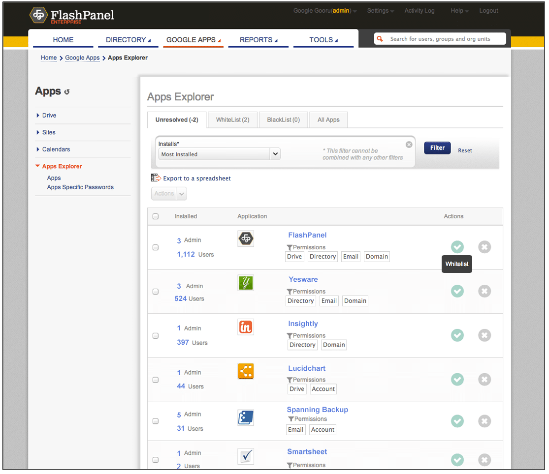Focus the users, groups and org units search field
This screenshot has height=474, width=549.
(440, 39)
